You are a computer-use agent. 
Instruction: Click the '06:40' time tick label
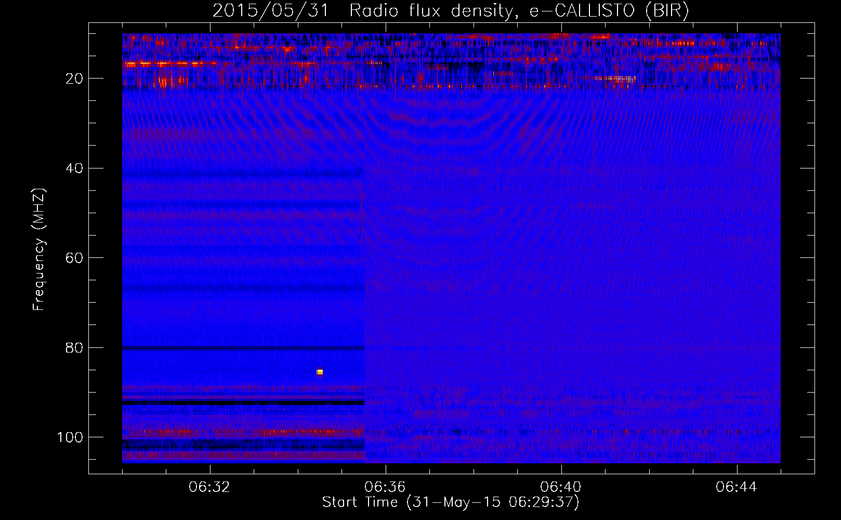pos(561,487)
